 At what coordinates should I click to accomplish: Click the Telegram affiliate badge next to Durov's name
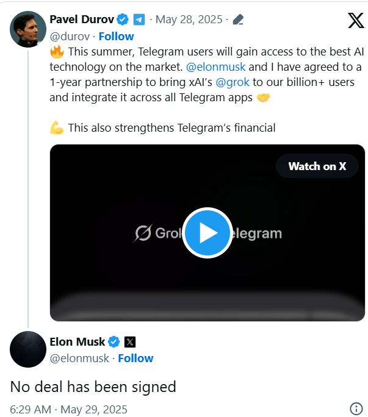[x=139, y=20]
